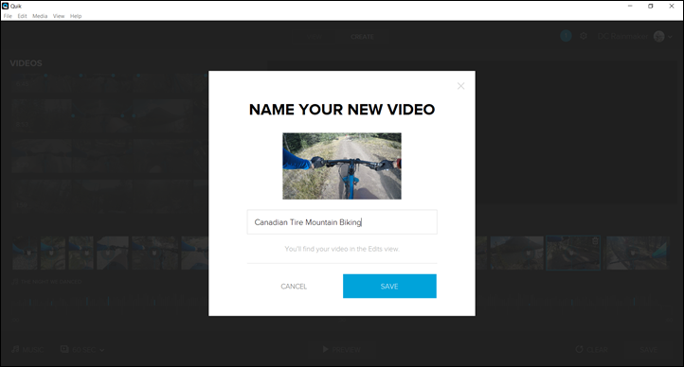
Task: Click the blue notification badge icon
Action: [x=566, y=36]
